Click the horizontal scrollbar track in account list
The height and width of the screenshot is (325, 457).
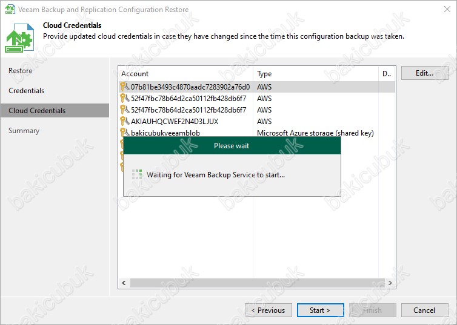258,283
